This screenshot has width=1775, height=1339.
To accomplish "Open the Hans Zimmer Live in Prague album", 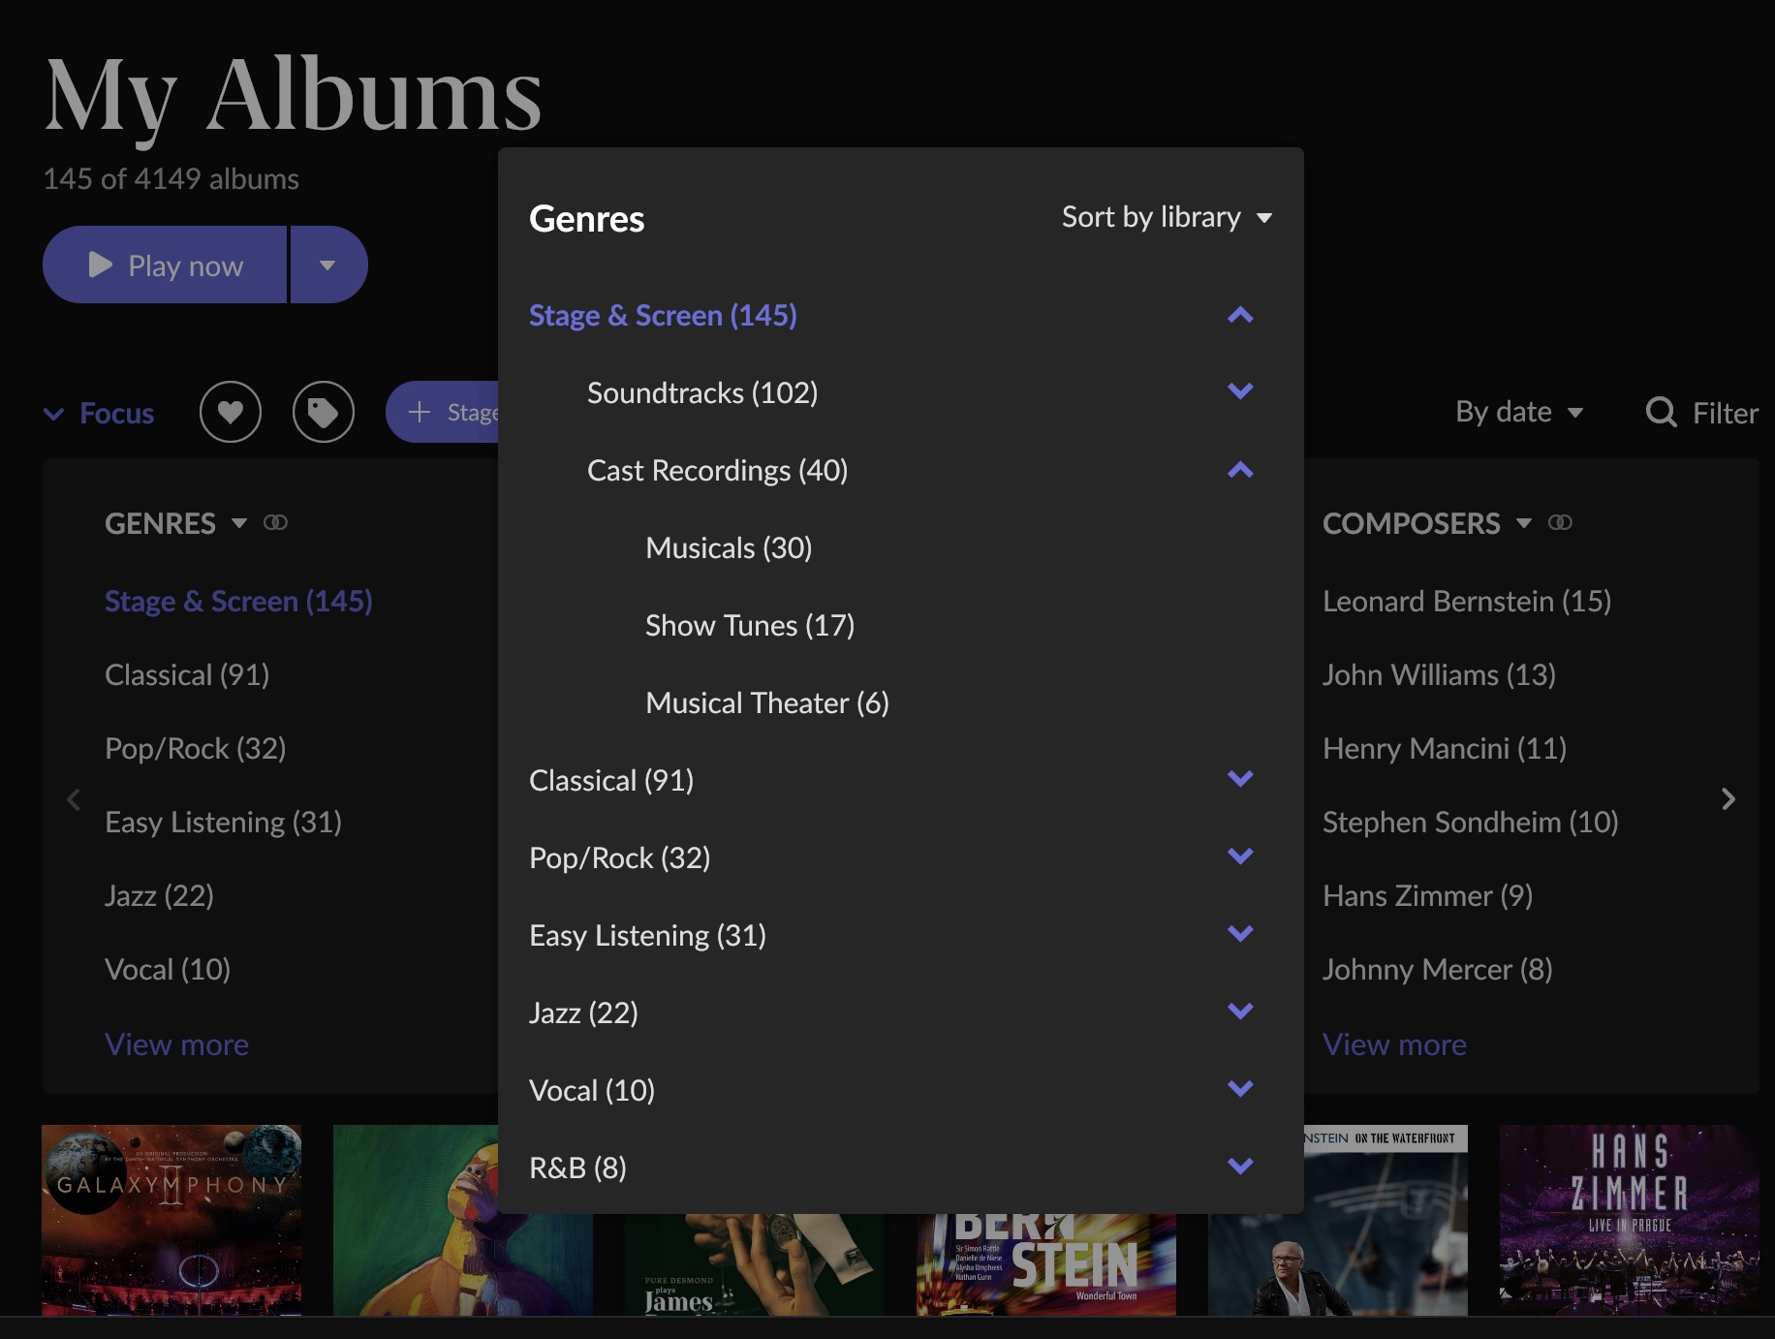I will click(1629, 1219).
